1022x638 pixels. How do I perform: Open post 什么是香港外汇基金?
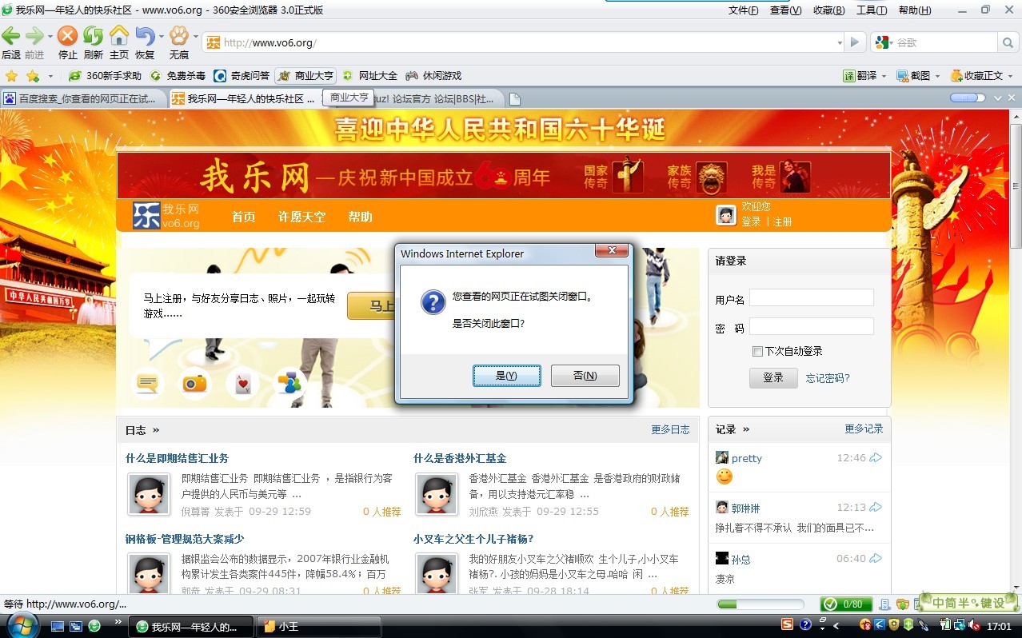(x=460, y=458)
